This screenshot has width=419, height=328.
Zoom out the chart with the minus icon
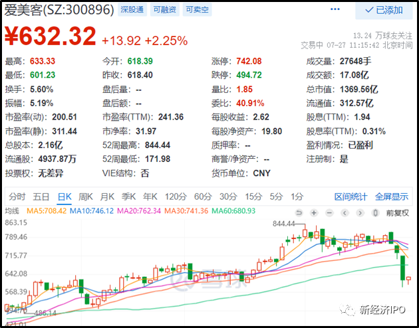click(x=329, y=212)
